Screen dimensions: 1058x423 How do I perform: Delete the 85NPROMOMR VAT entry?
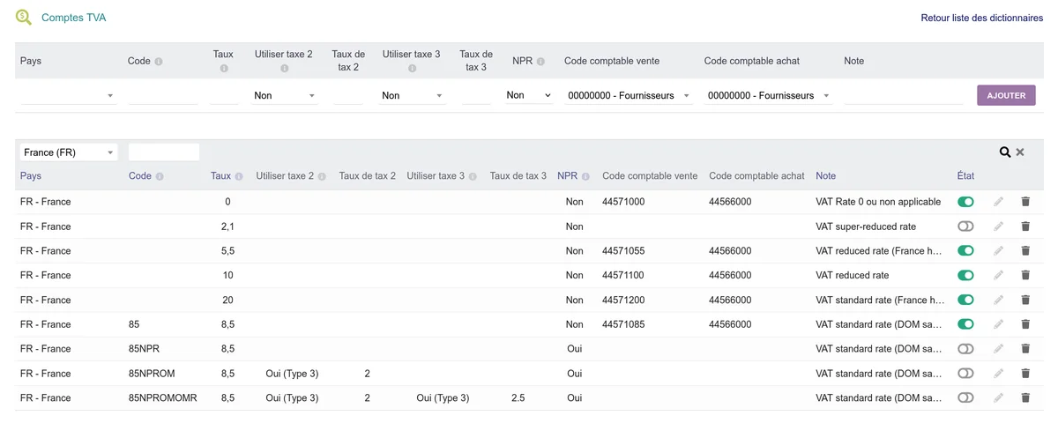coord(1025,397)
